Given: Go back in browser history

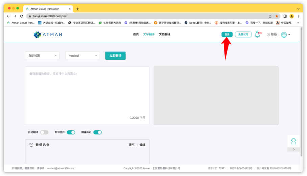Looking at the screenshot, I should [x=8, y=16].
